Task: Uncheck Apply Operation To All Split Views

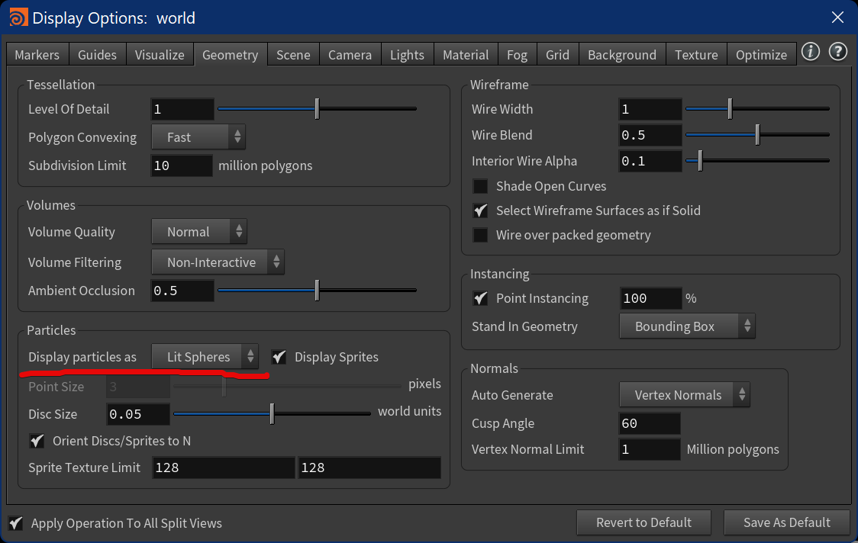Action: pos(15,523)
